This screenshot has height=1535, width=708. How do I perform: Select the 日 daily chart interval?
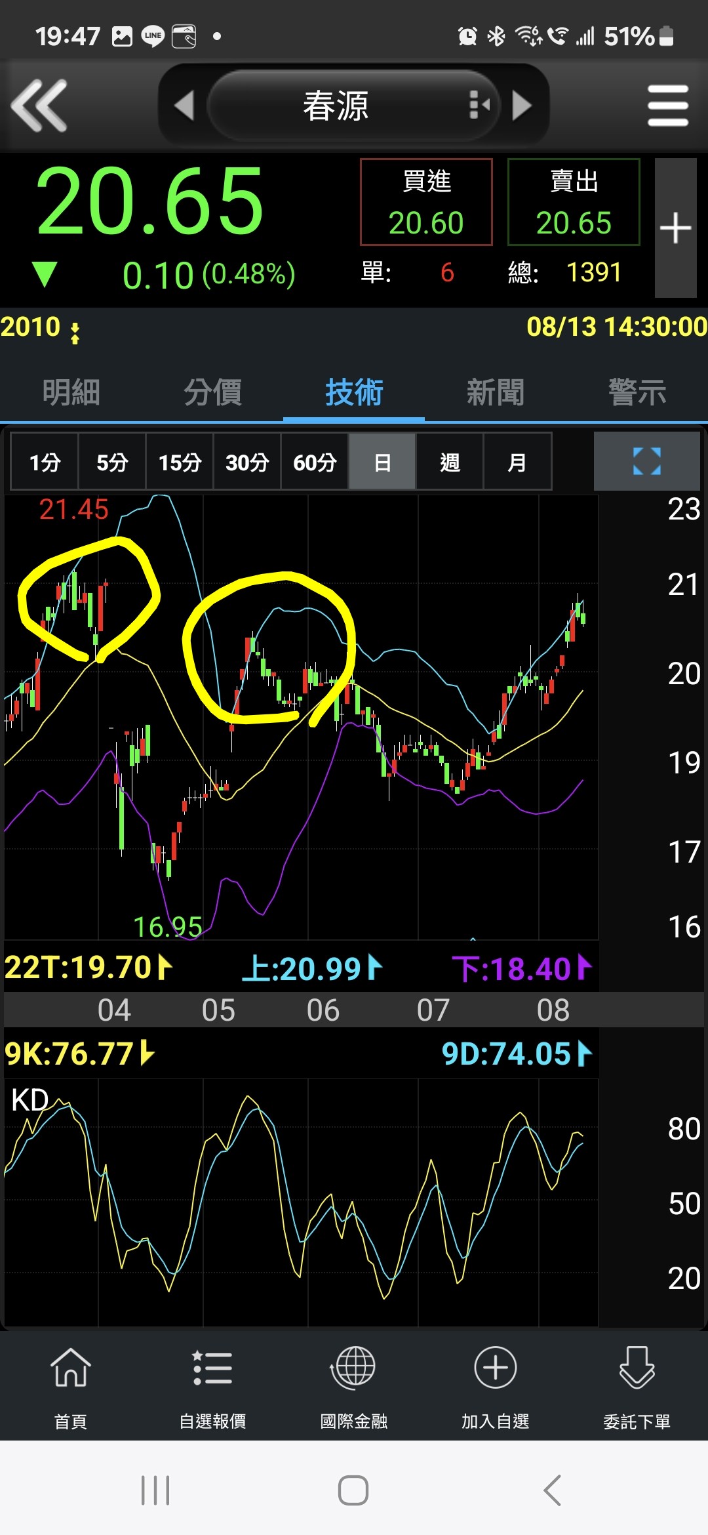pos(382,462)
